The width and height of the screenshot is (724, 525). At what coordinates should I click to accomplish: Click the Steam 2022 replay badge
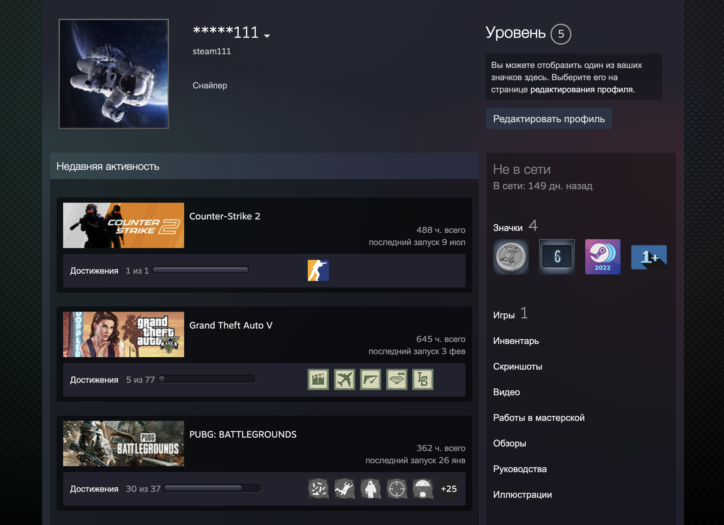click(x=603, y=257)
